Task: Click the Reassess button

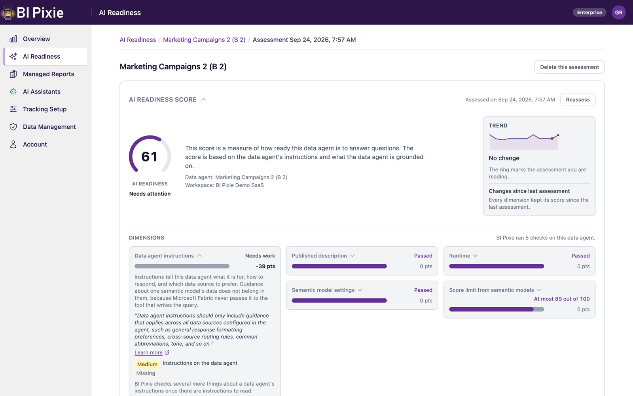Action: click(x=578, y=99)
